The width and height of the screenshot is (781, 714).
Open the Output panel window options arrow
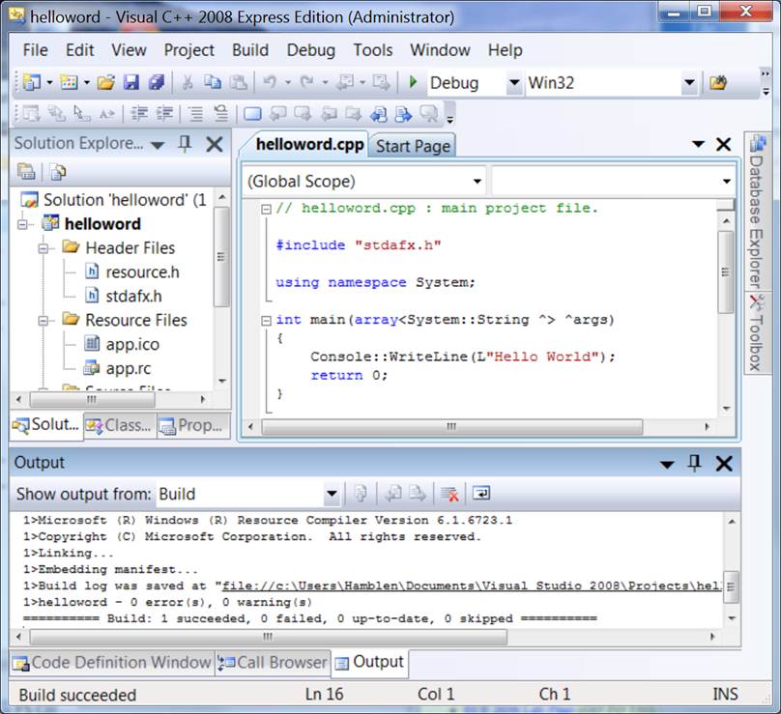click(667, 465)
